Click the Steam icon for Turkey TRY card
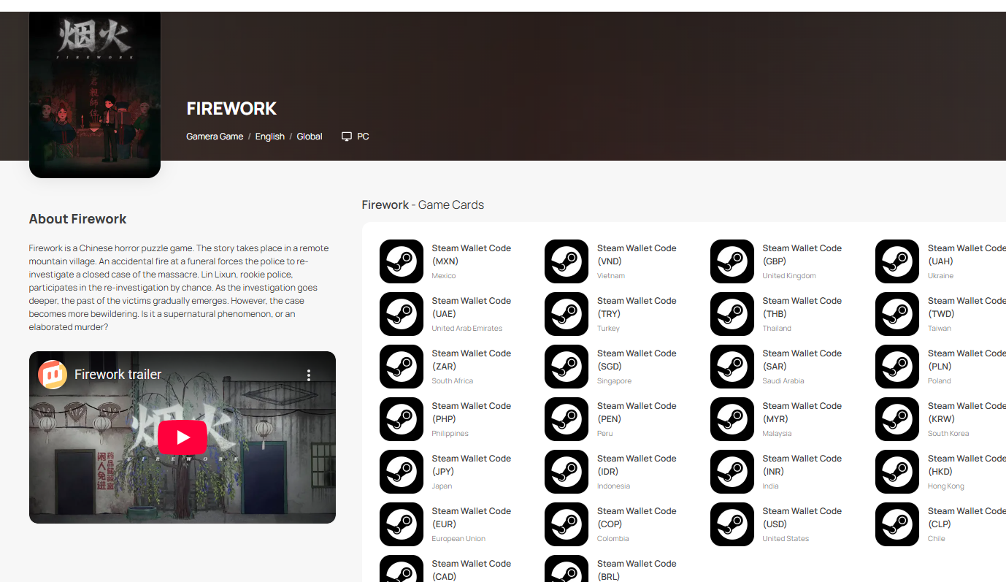 pos(567,314)
